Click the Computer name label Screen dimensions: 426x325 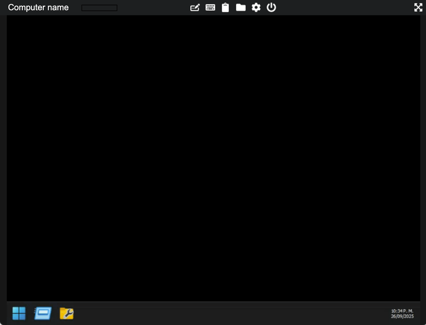[38, 7]
